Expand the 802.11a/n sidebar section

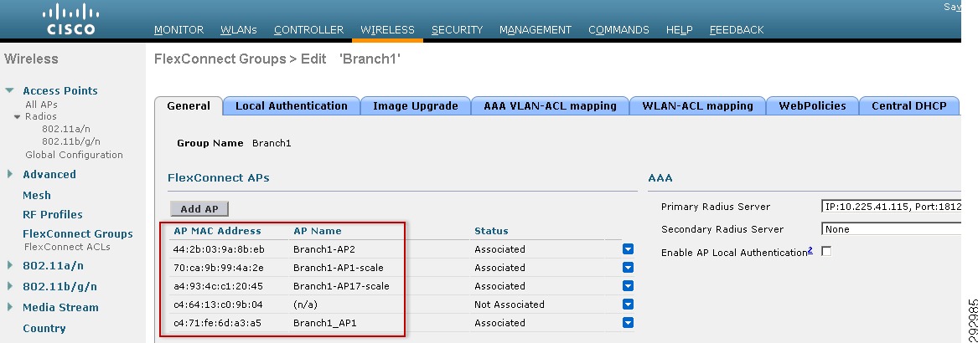(10, 265)
